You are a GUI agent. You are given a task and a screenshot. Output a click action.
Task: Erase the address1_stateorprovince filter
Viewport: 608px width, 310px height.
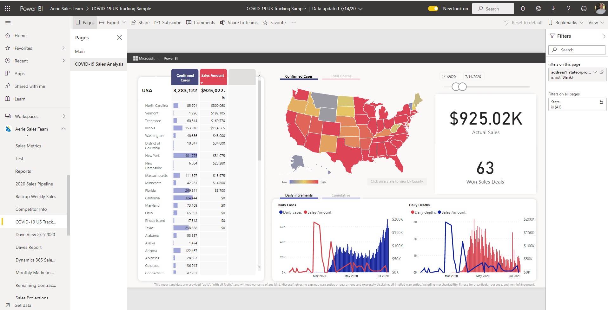601,72
